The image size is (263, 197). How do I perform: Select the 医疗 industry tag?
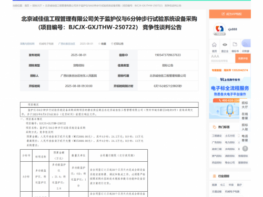239,185
